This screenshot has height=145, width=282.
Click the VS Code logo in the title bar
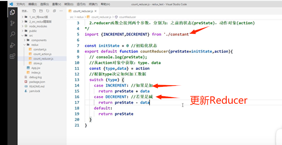point(11,4)
